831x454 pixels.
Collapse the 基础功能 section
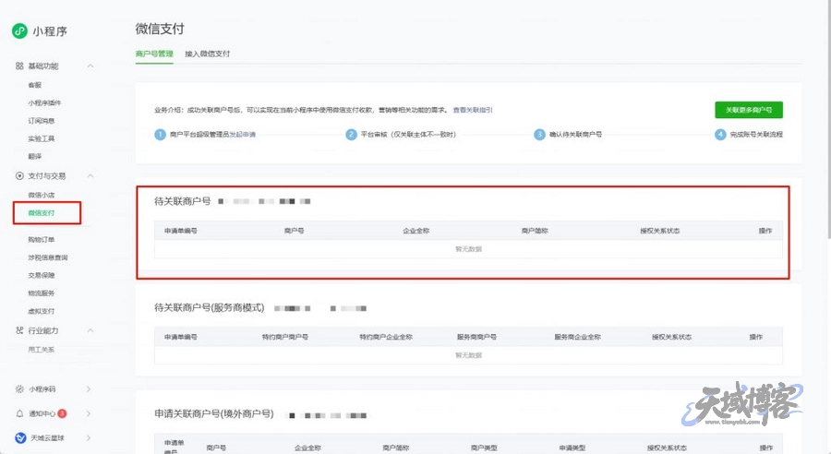click(90, 66)
